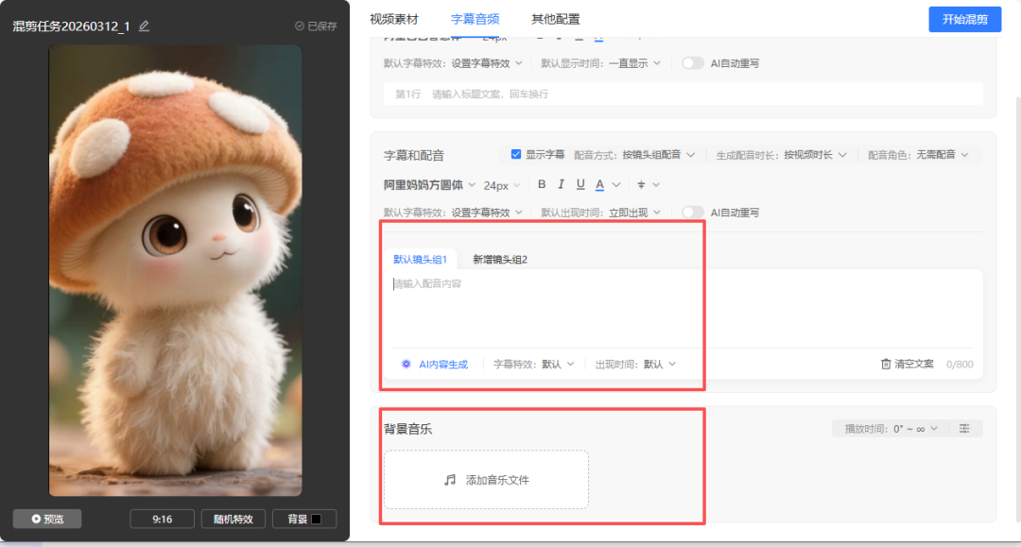Open the 阿里妈妈方圆体 font dropdown
1021x547 pixels.
coord(429,185)
